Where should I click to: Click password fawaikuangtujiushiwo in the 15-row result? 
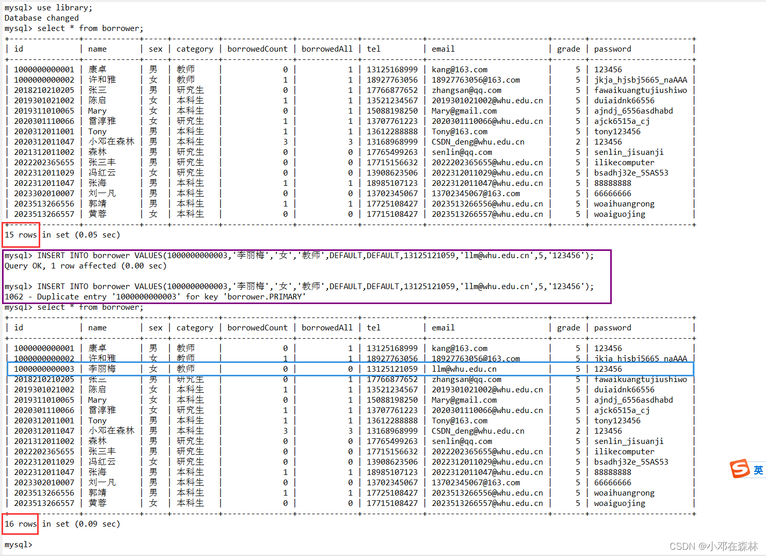(x=641, y=90)
